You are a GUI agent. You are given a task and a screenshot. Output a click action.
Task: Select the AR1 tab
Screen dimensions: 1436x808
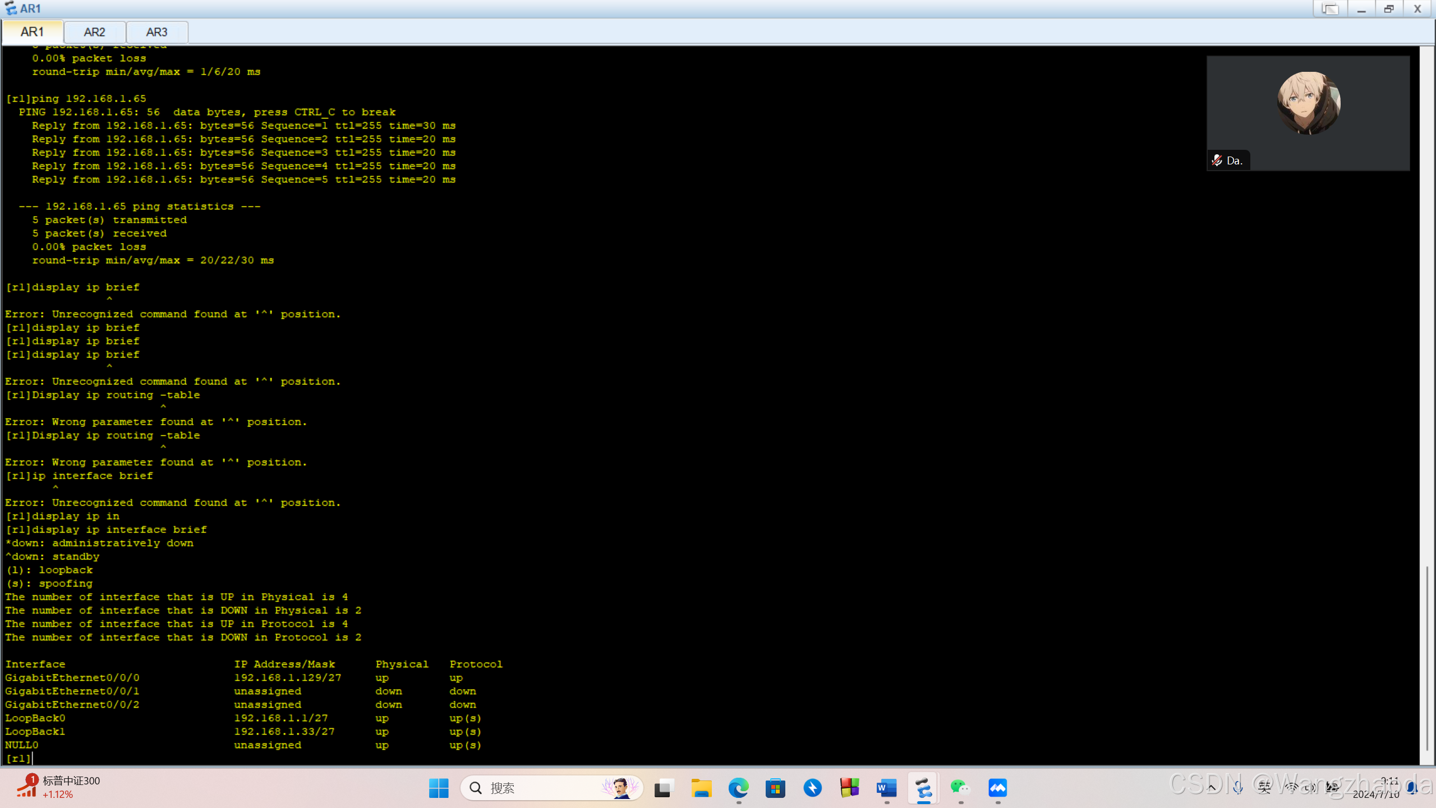click(32, 32)
